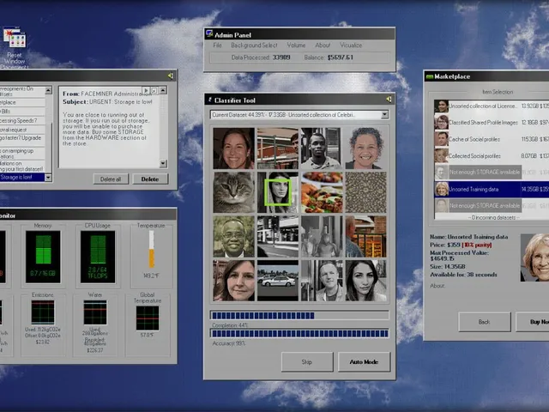Click the CPU Usage TFLOPS gauge
Screen dimensions: 549x412
[98, 257]
